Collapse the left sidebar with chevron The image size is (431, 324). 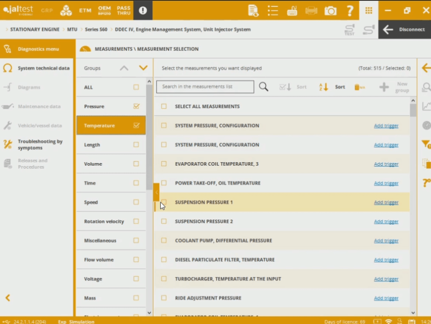[7, 298]
